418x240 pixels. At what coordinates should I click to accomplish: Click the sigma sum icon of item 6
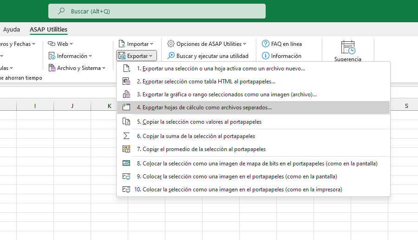point(126,136)
